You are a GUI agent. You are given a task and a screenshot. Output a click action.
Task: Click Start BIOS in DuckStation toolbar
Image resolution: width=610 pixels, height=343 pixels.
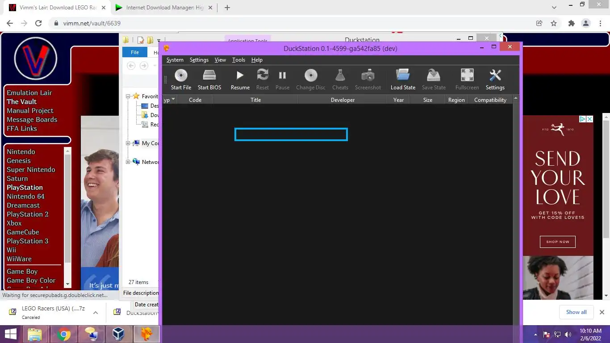tap(209, 79)
